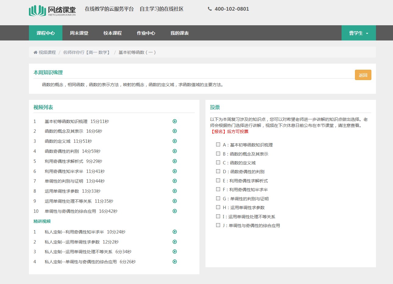The image size is (393, 284).
Task: Click play icon beside 运用单调性处理不等关系 11分35秒
Action: 175,201
